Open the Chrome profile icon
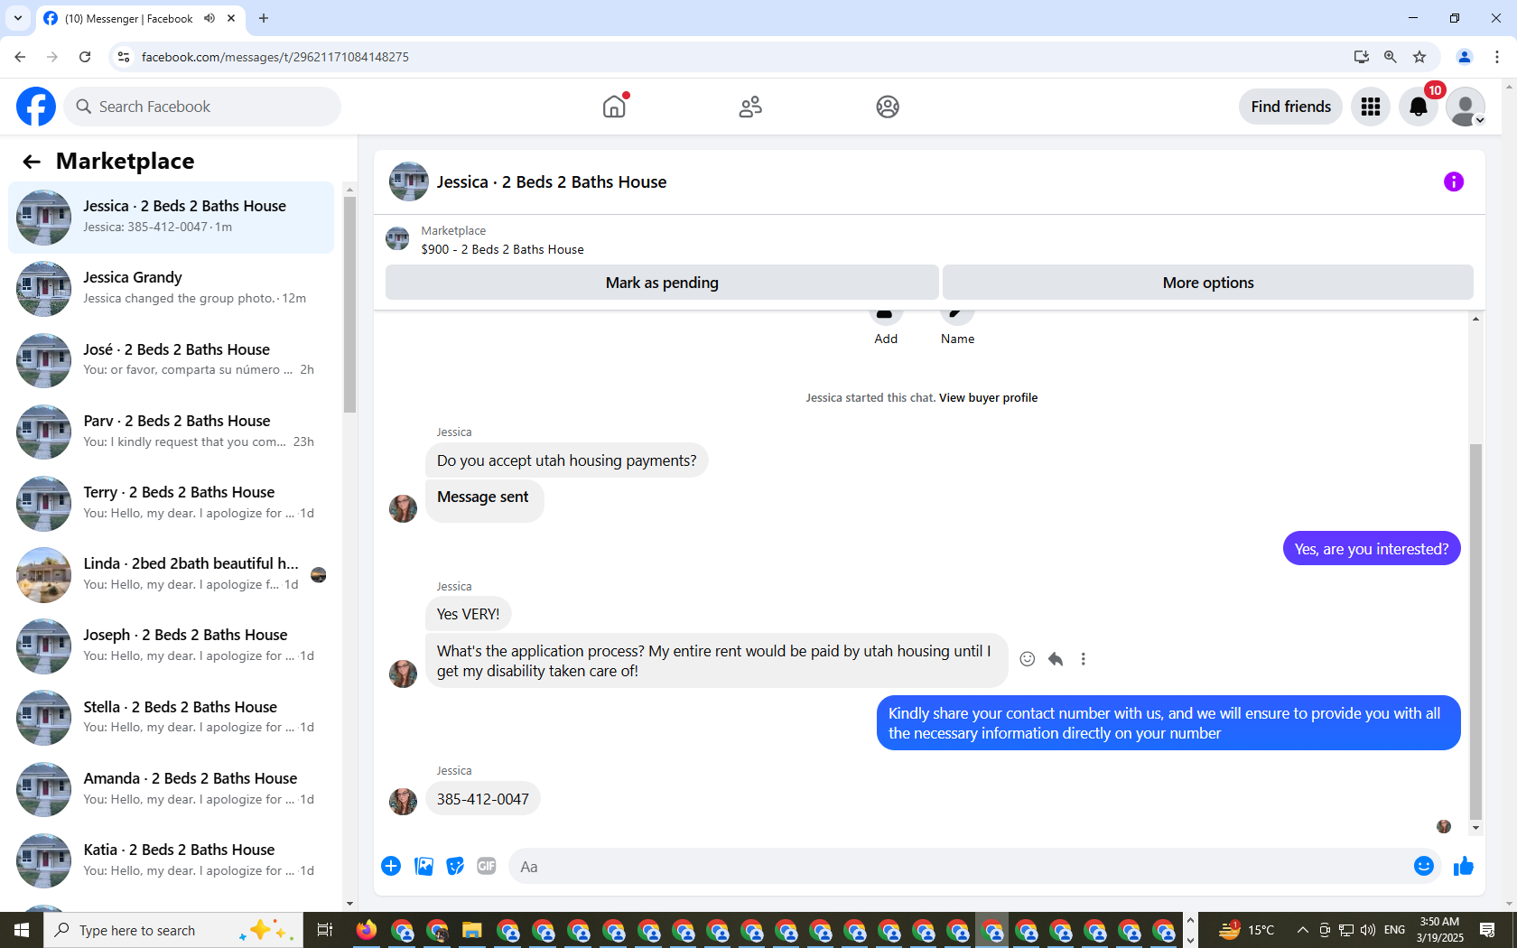1517x948 pixels. (x=1465, y=57)
